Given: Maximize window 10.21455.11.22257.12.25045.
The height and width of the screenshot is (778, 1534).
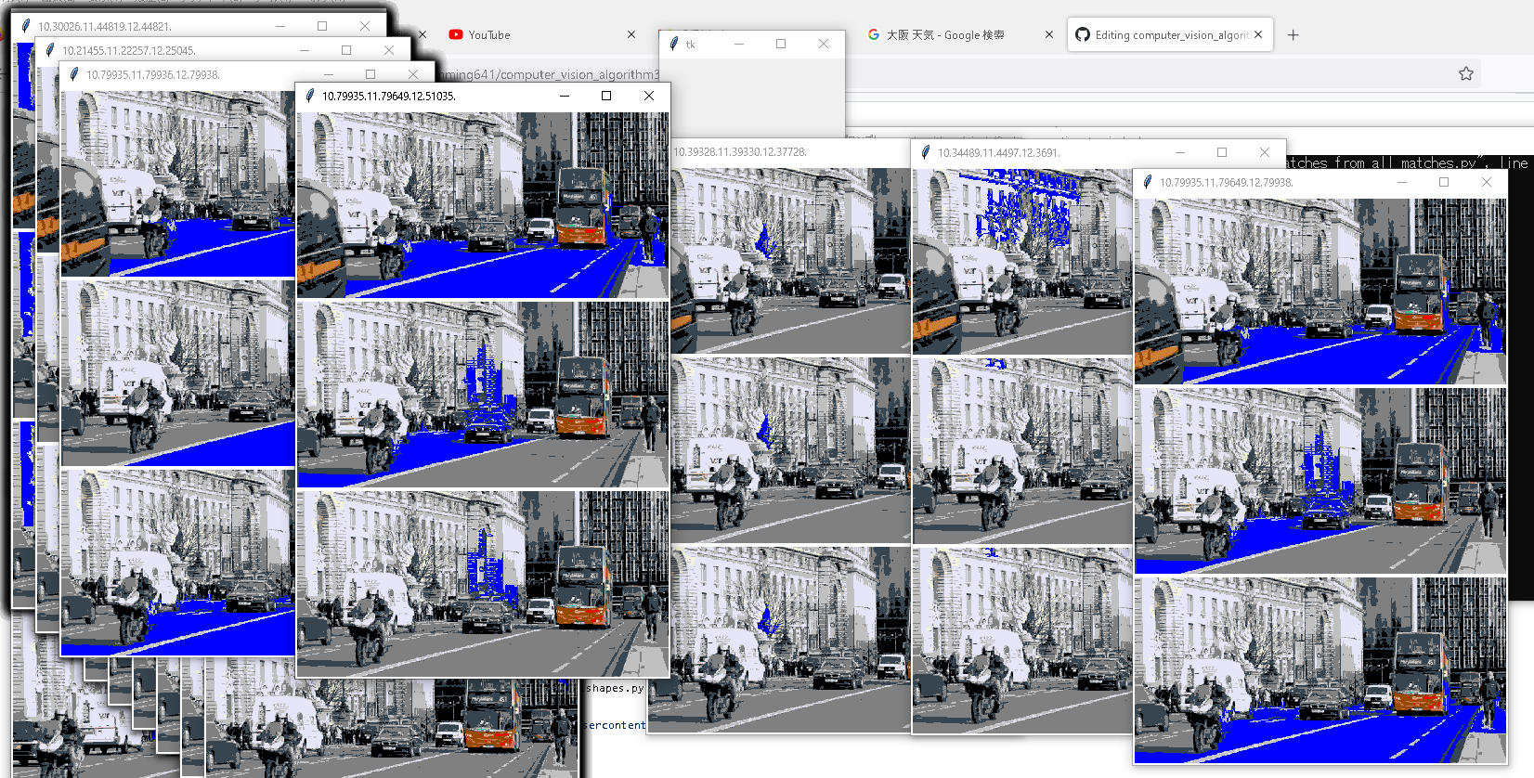Looking at the screenshot, I should [346, 50].
